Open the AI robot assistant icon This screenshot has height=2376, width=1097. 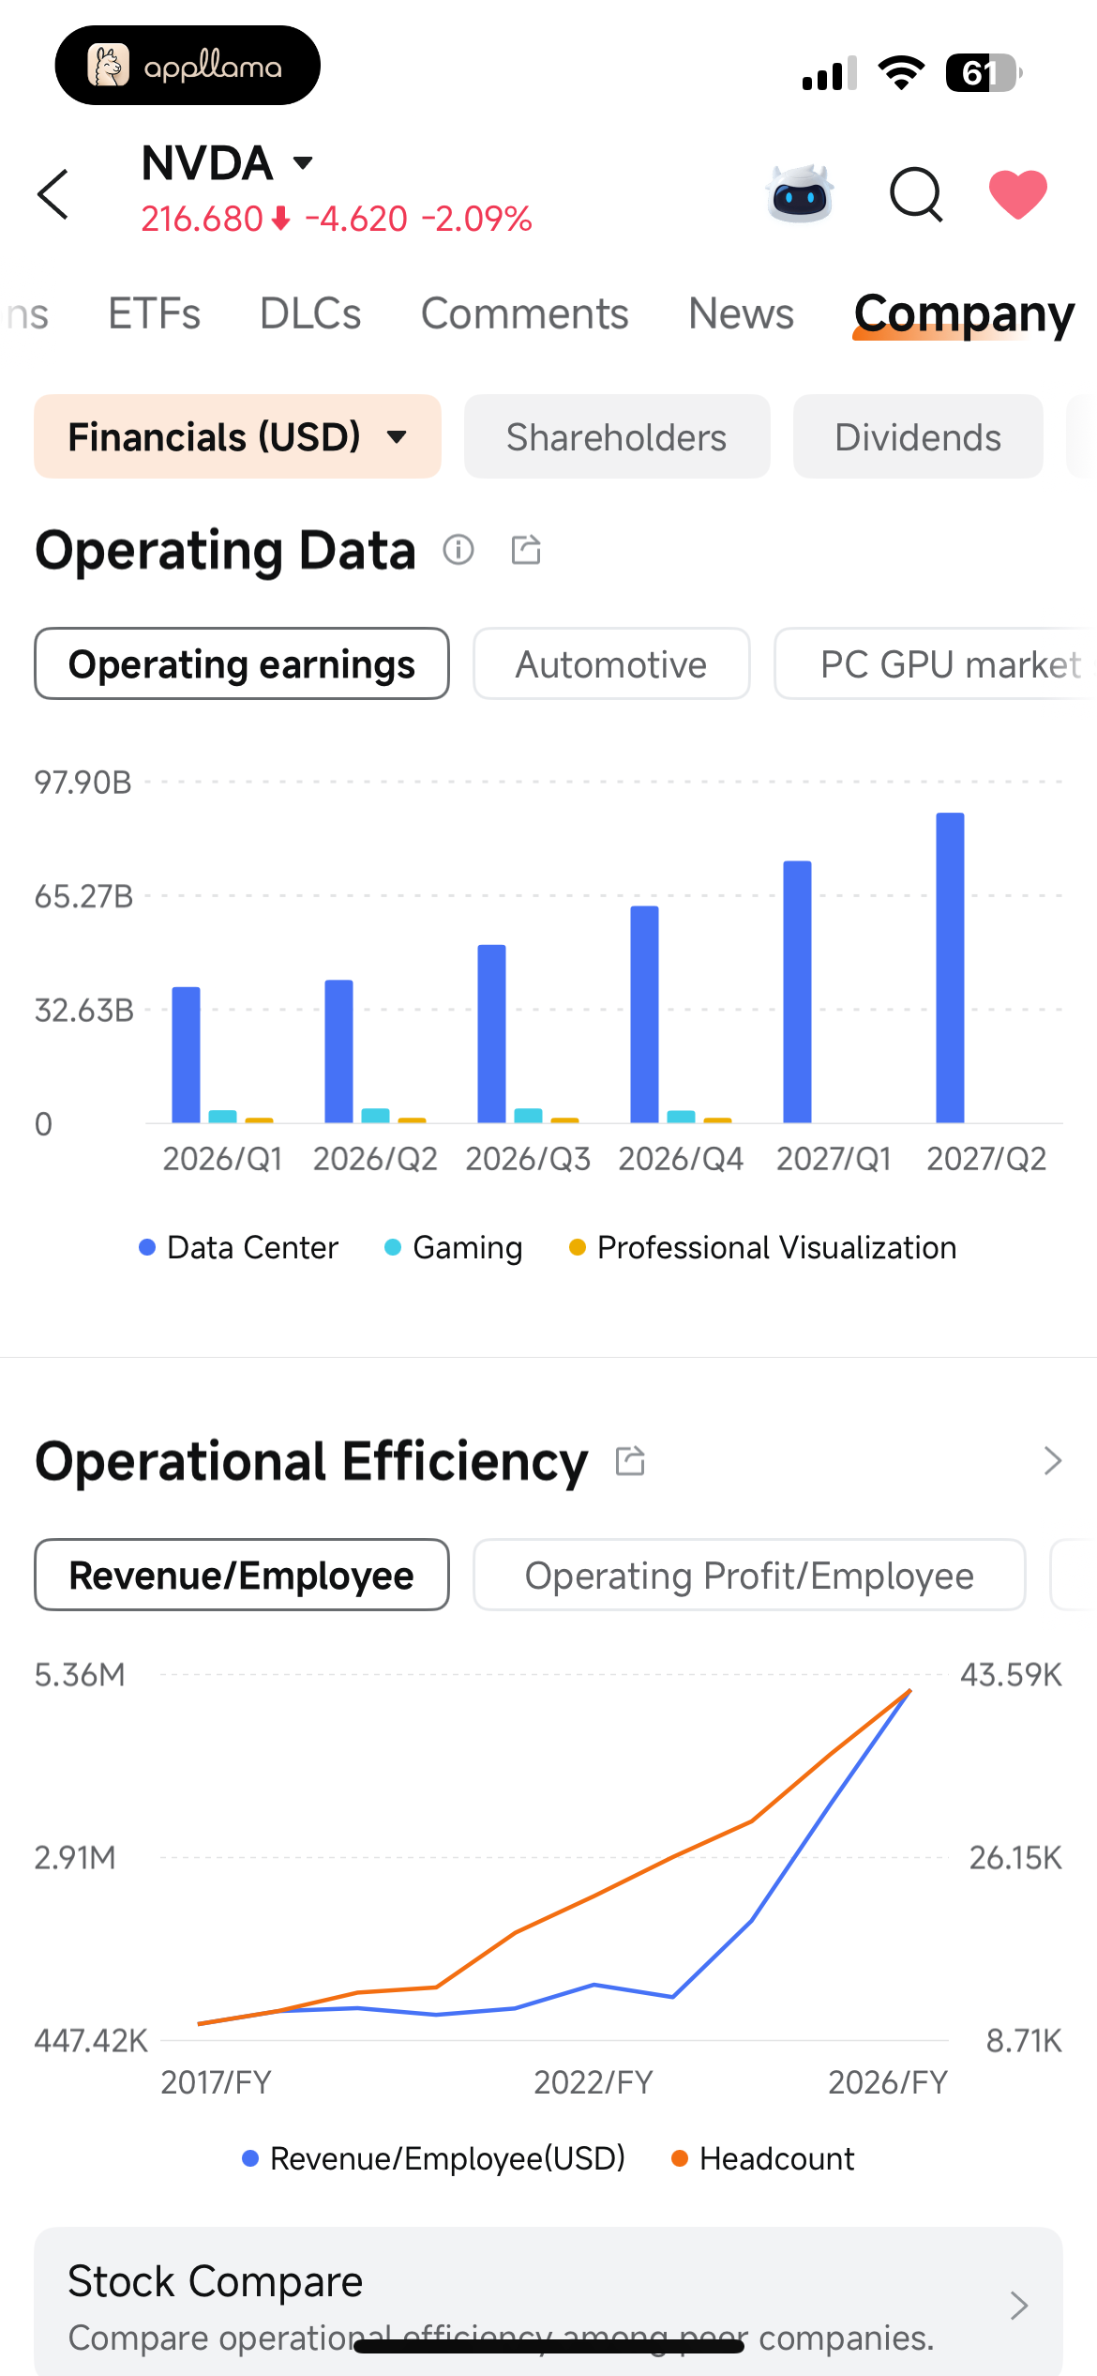pos(800,194)
